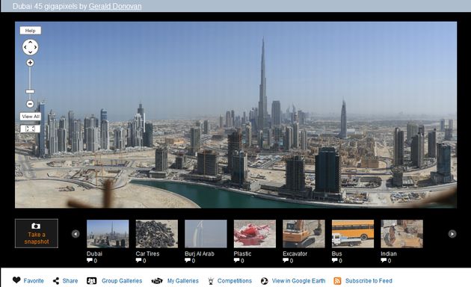Image resolution: width=471 pixels, height=287 pixels.
Task: Click the Plastic caption text
Action: click(x=242, y=253)
